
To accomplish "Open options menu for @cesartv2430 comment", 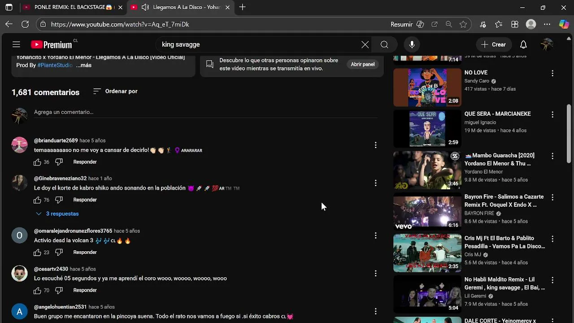I will (375, 273).
